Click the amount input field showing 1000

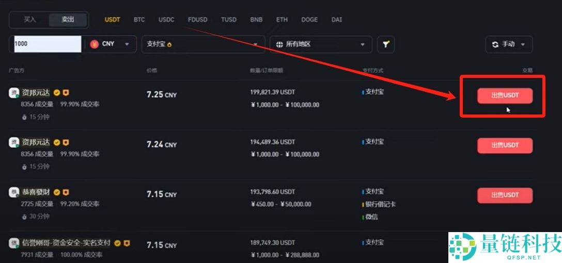pos(46,44)
